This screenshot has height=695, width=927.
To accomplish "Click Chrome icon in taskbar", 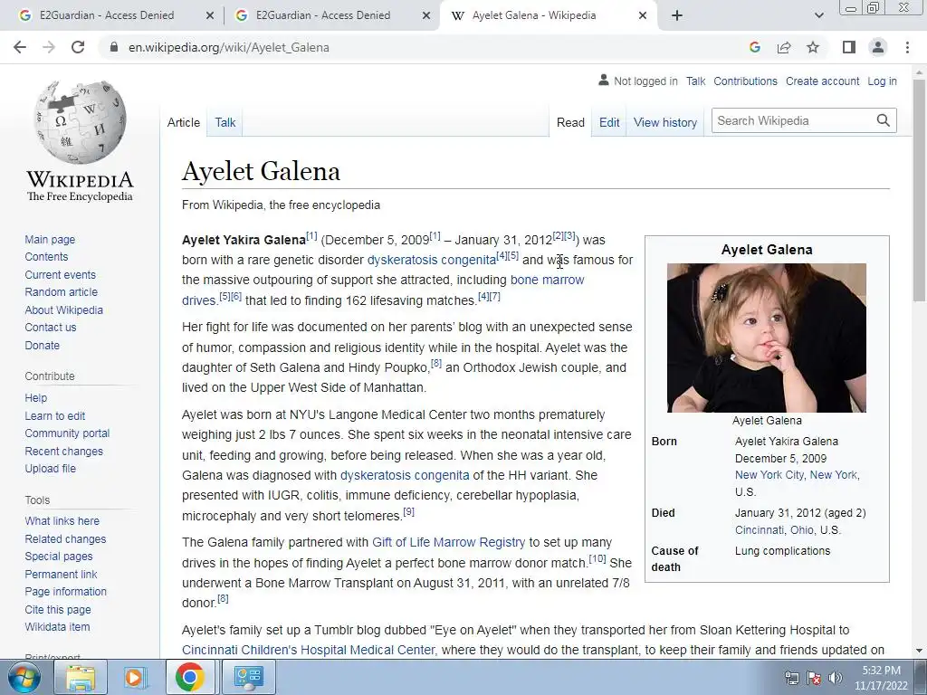I will (190, 677).
